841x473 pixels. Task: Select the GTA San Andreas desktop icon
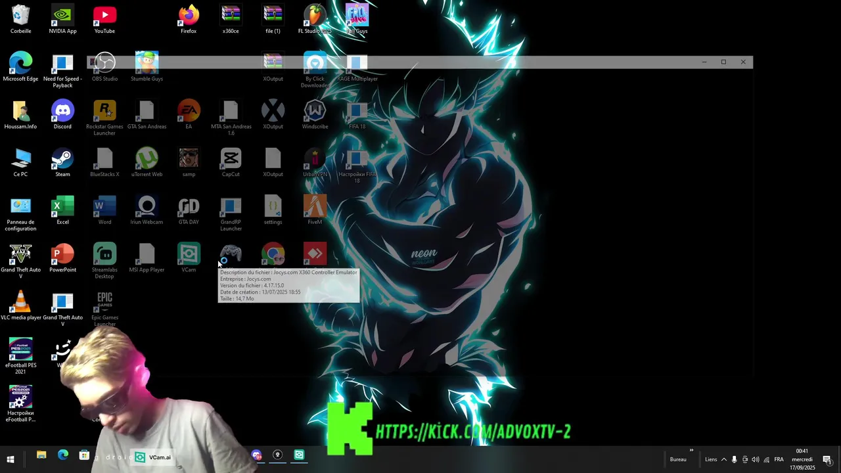(147, 115)
